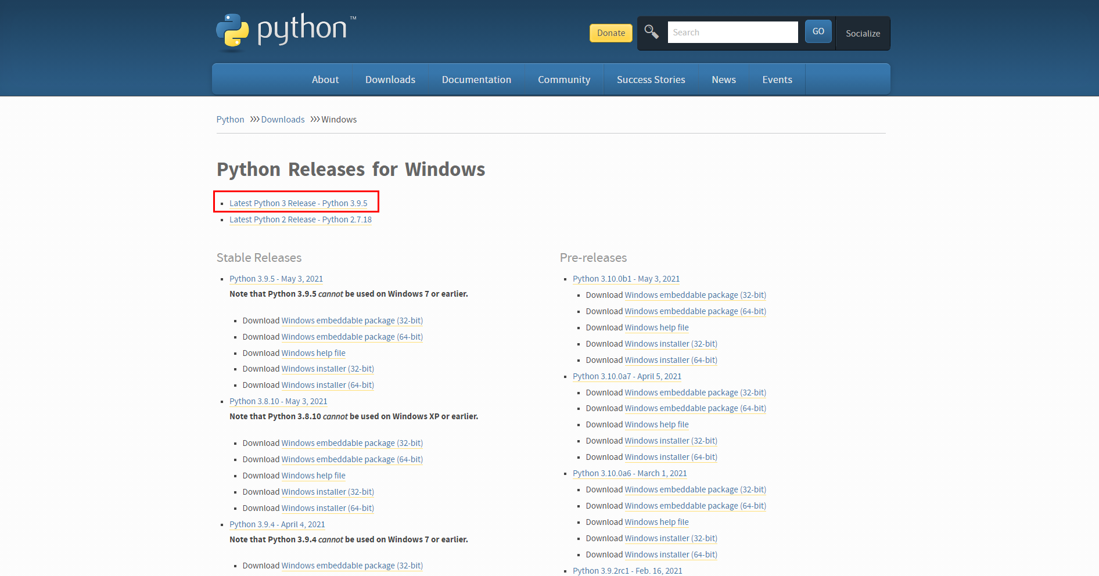
Task: Download Python 3.10.0a7 Windows help file
Action: tap(657, 424)
